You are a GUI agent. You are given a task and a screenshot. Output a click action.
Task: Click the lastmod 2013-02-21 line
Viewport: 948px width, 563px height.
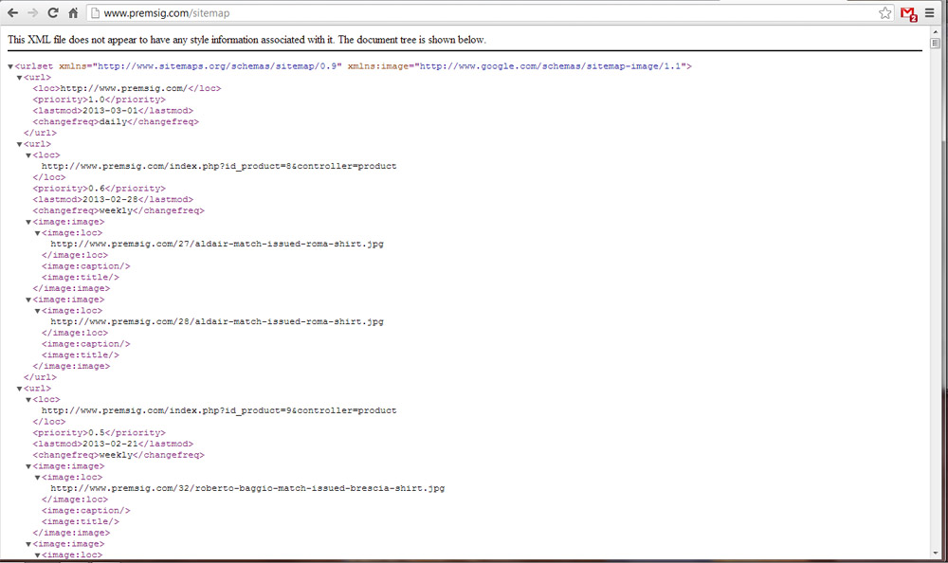click(x=113, y=444)
